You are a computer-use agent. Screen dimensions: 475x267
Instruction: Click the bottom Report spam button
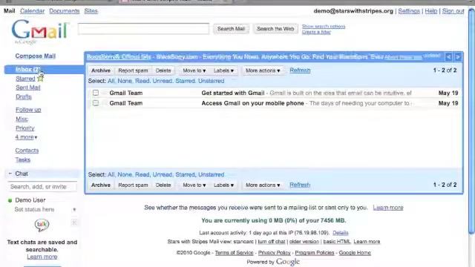click(133, 185)
